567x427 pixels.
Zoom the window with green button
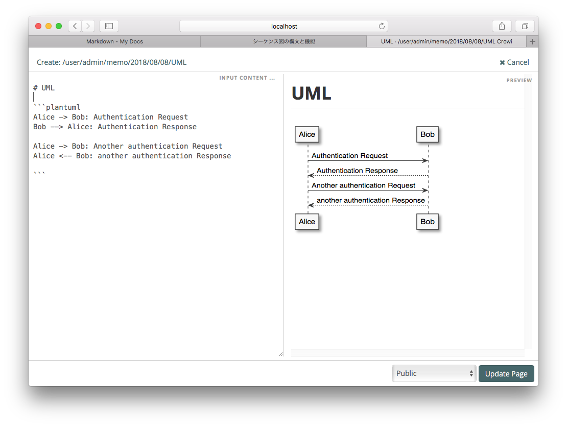pyautogui.click(x=59, y=26)
